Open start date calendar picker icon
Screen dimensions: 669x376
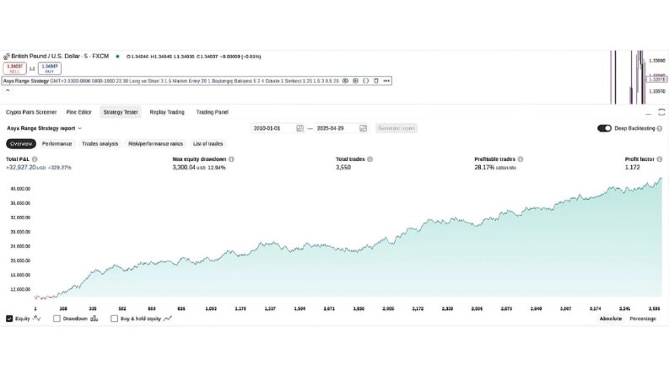tap(300, 128)
